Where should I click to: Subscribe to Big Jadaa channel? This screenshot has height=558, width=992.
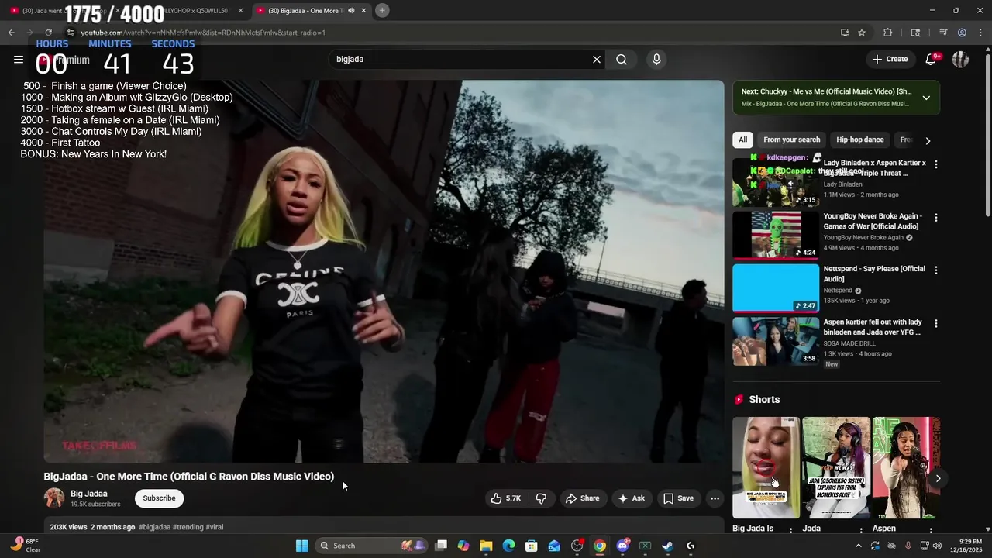[159, 498]
